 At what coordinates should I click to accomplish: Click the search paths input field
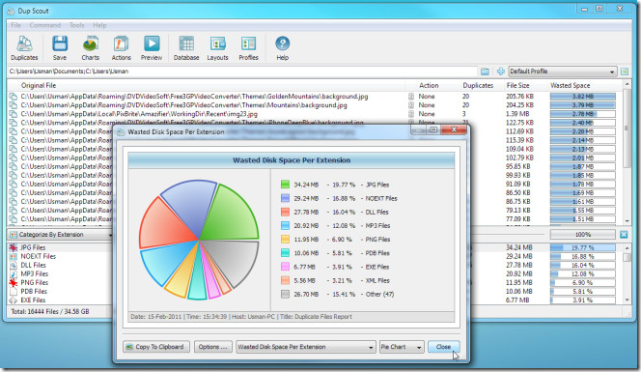pos(242,72)
